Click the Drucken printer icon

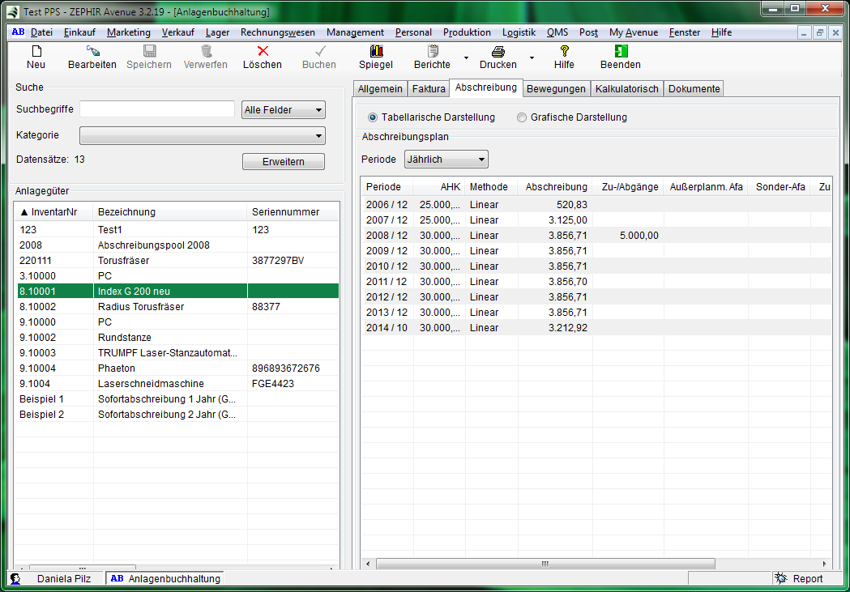498,51
